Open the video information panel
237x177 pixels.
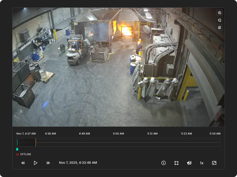[x=163, y=163]
